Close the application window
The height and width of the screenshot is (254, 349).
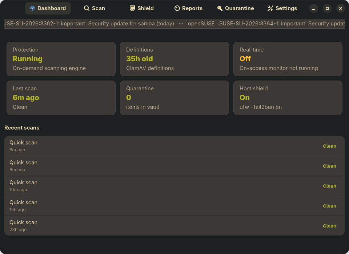pos(341,8)
